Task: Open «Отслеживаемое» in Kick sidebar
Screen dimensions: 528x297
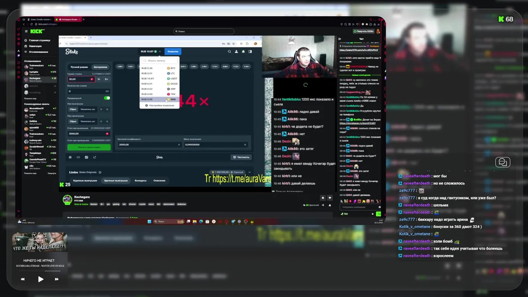Action: [36, 52]
